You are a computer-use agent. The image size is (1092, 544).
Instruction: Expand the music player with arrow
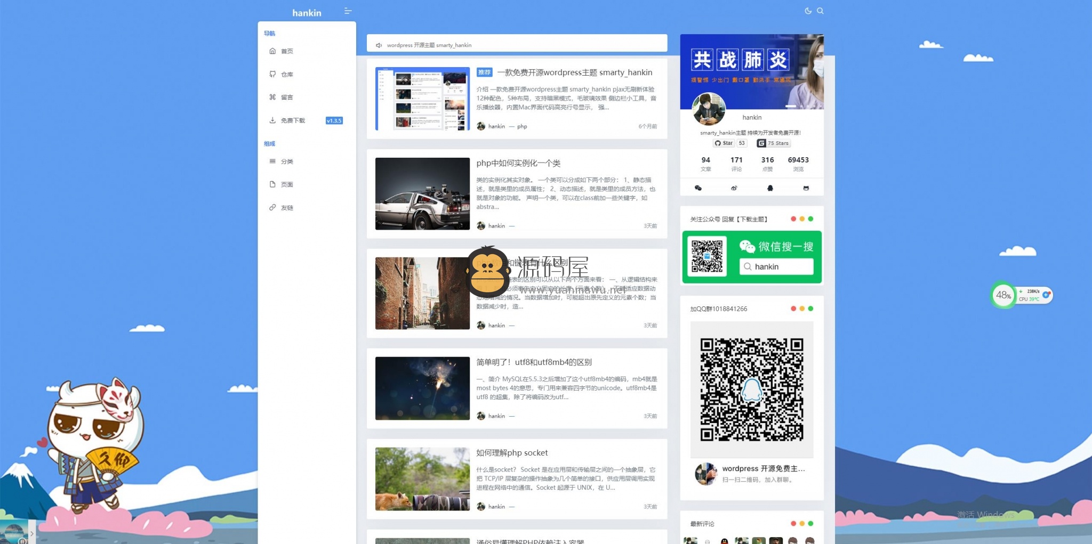32,533
